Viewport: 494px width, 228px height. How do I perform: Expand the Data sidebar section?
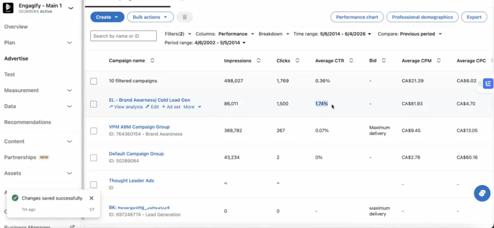pyautogui.click(x=70, y=106)
